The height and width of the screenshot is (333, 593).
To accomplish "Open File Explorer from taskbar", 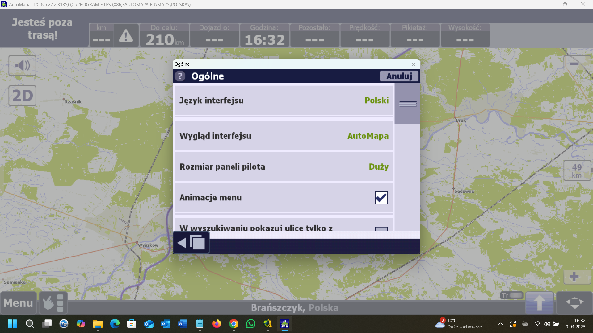I will (98, 324).
